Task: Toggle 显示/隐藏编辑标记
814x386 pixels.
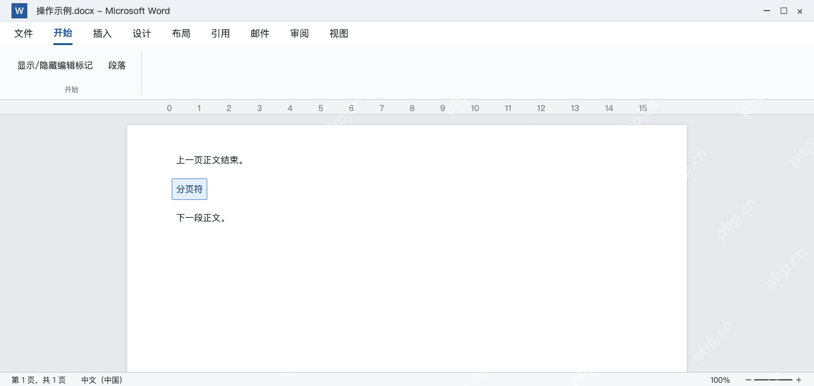Action: (55, 65)
